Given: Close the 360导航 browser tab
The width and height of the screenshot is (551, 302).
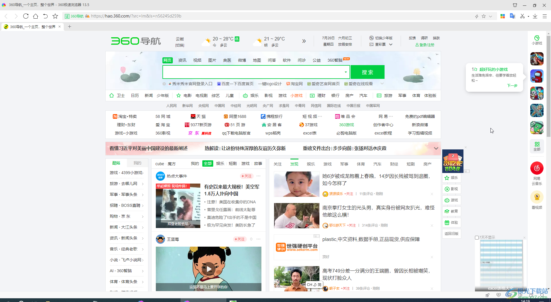Looking at the screenshot, I should (60, 27).
